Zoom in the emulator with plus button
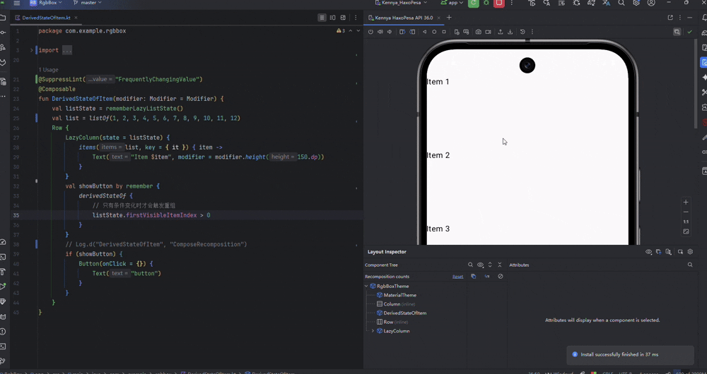Screen dimensions: 707x374 click(x=686, y=202)
